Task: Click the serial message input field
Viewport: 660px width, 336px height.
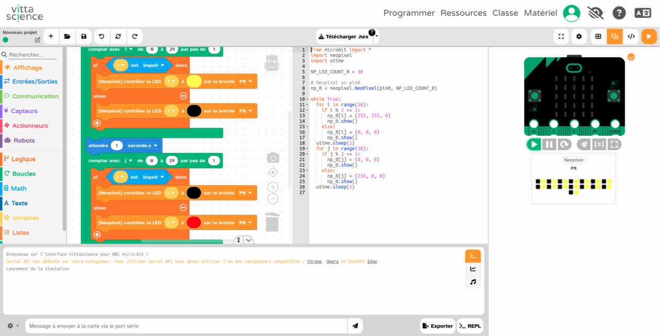Action: [x=186, y=326]
